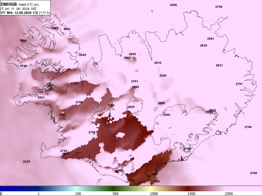Click the 1651 height label
Screen dimensions: 262x196
[65, 154]
